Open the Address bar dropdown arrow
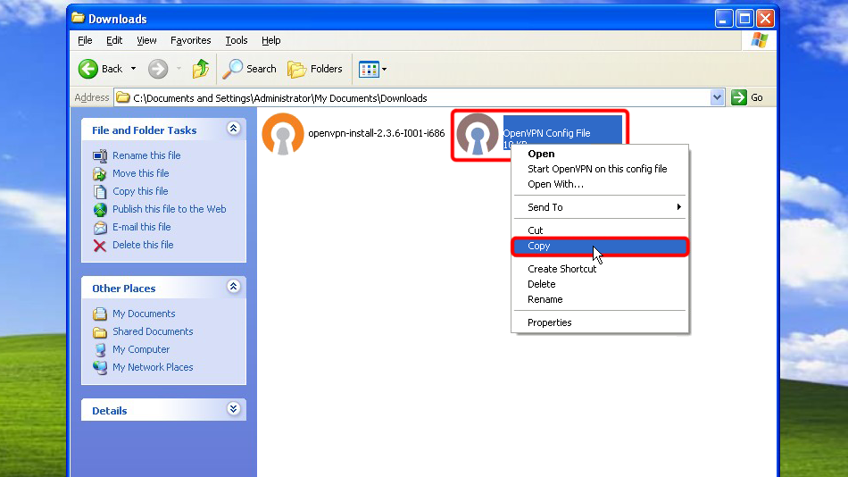This screenshot has width=848, height=477. tap(718, 97)
